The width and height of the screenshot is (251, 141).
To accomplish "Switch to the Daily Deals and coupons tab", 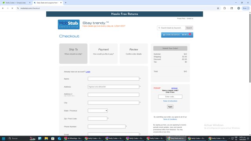I will point(47,3).
